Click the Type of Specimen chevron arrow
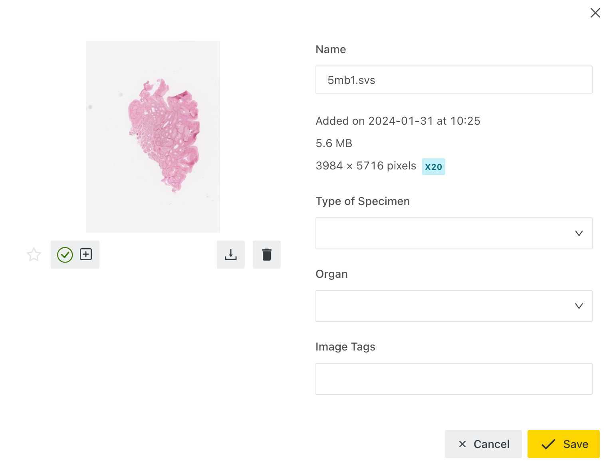Image resolution: width=611 pixels, height=466 pixels. pyautogui.click(x=579, y=233)
